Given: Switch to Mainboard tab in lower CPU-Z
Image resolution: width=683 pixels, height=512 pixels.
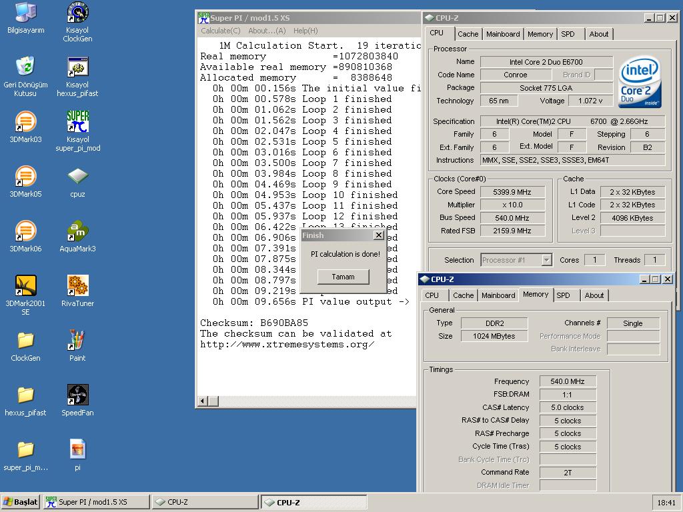Looking at the screenshot, I should 498,295.
